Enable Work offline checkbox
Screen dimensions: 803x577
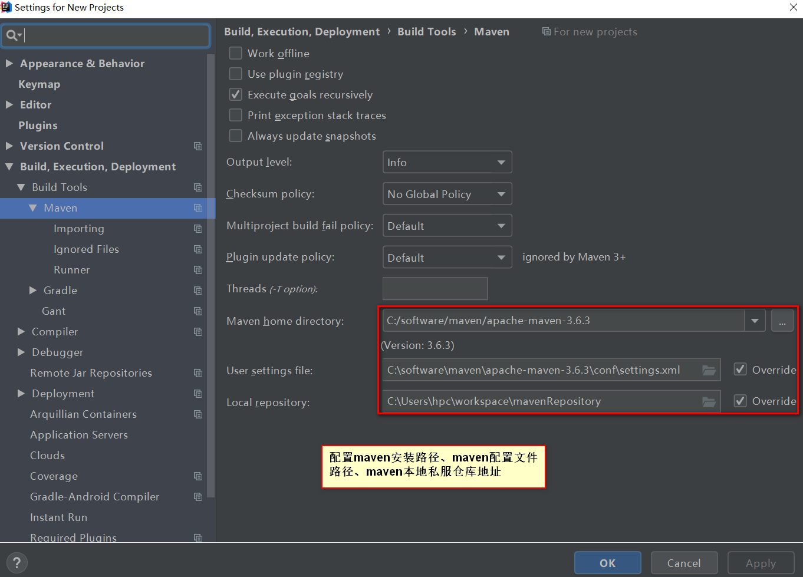coord(235,53)
